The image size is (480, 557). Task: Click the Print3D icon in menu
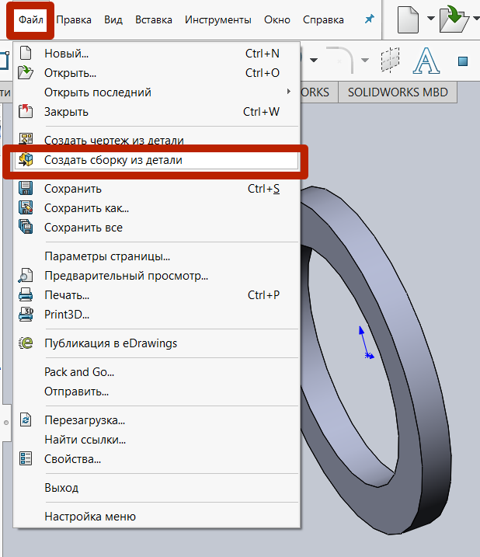pos(26,315)
